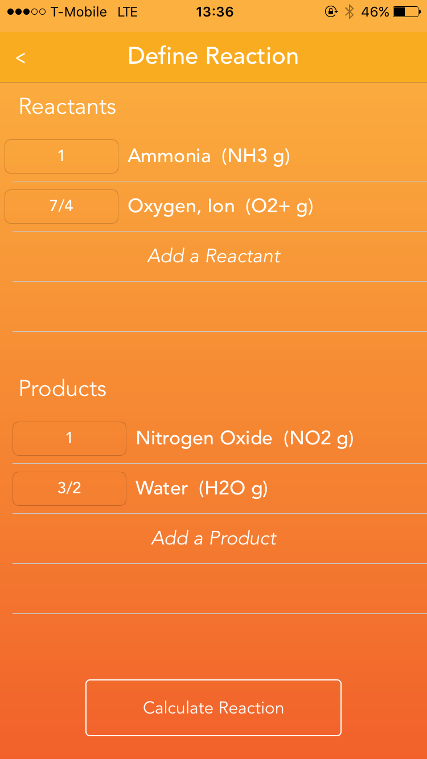Tap the signal strength dots

click(26, 12)
